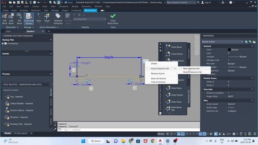Select Polar Stretch in authoring palette
The height and width of the screenshot is (145, 258).
coord(175,95)
